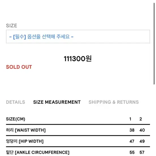Click ankle circumference value 55
This screenshot has width=156, height=156.
click(x=132, y=152)
